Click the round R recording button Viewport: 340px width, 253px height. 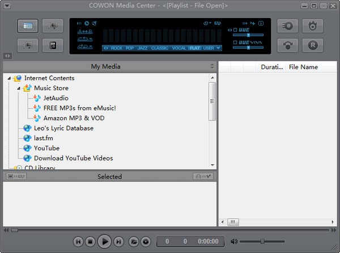(313, 45)
